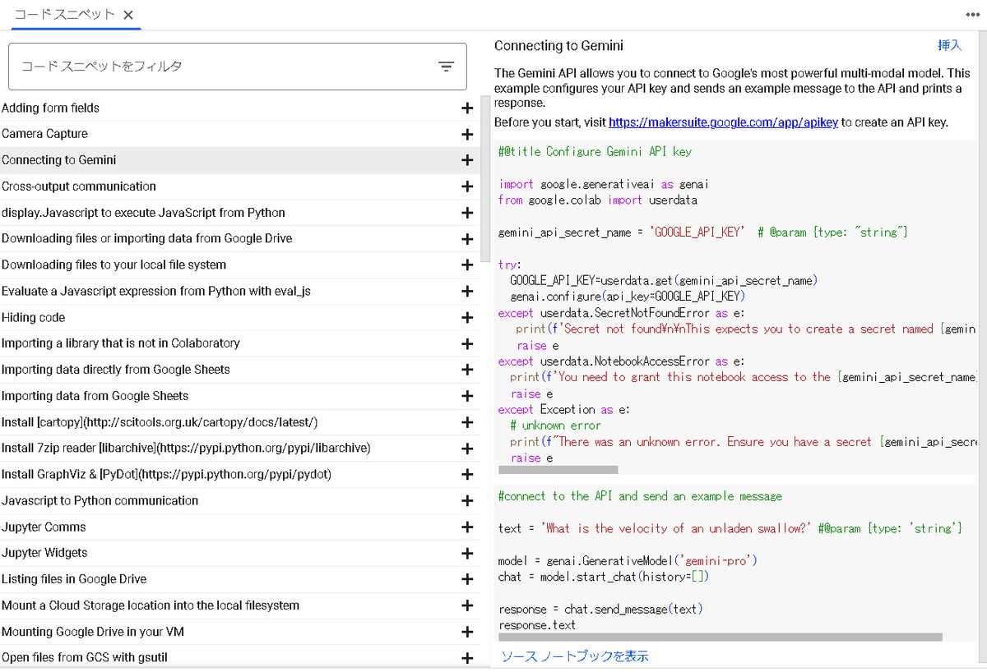
Task: Click plus icon beside Cross-output communication
Action: coord(467,186)
